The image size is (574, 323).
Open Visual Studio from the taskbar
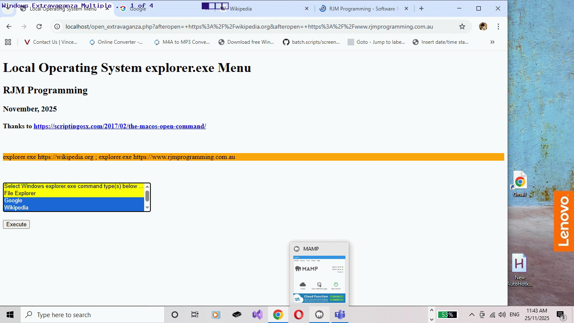pos(257,314)
